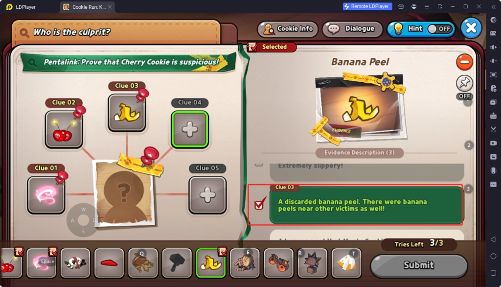Image resolution: width=501 pixels, height=287 pixels.
Task: Open the LDPlayer hamburger menu
Action: (427, 6)
